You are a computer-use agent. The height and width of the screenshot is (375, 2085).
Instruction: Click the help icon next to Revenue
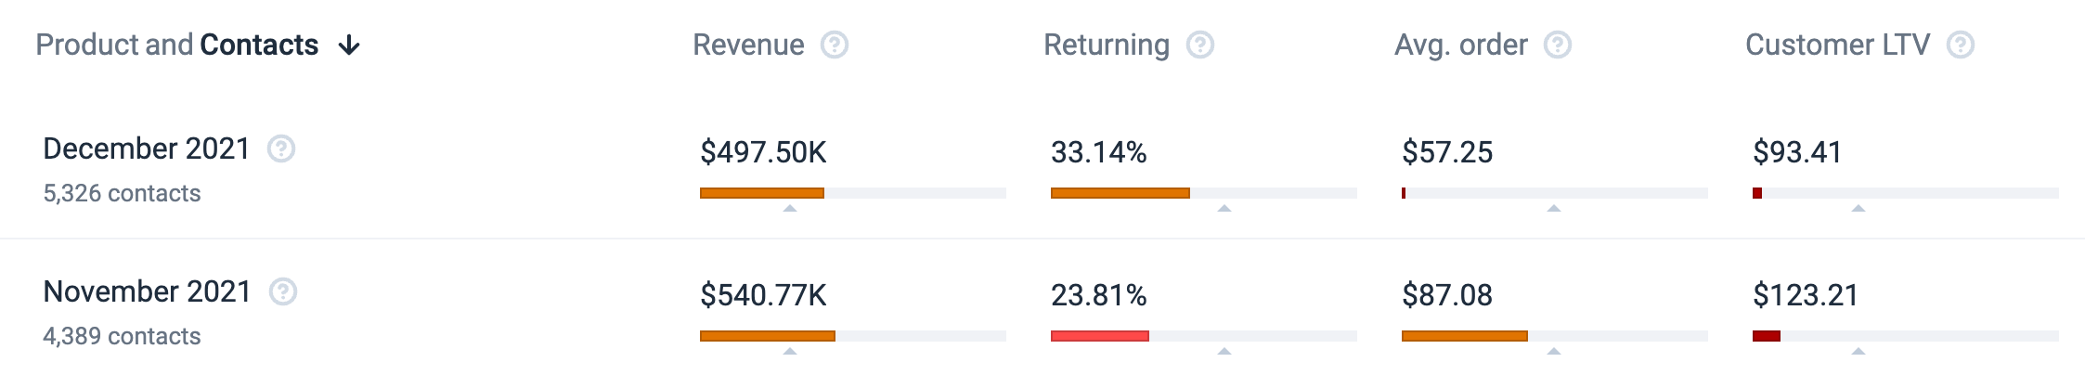point(835,45)
